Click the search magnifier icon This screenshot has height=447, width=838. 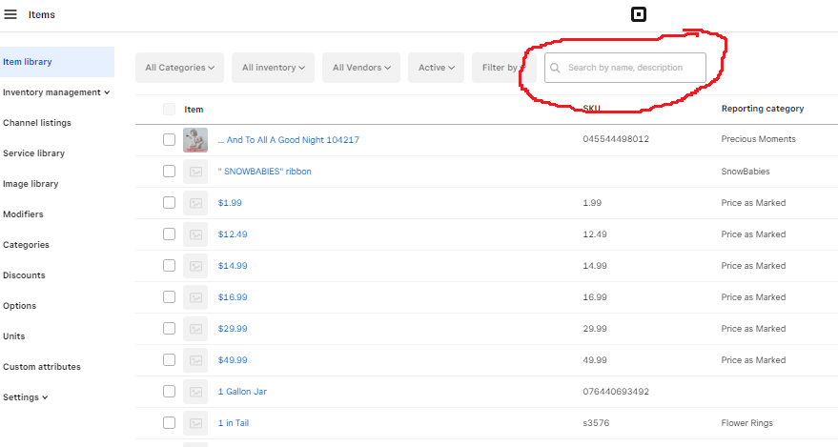556,68
